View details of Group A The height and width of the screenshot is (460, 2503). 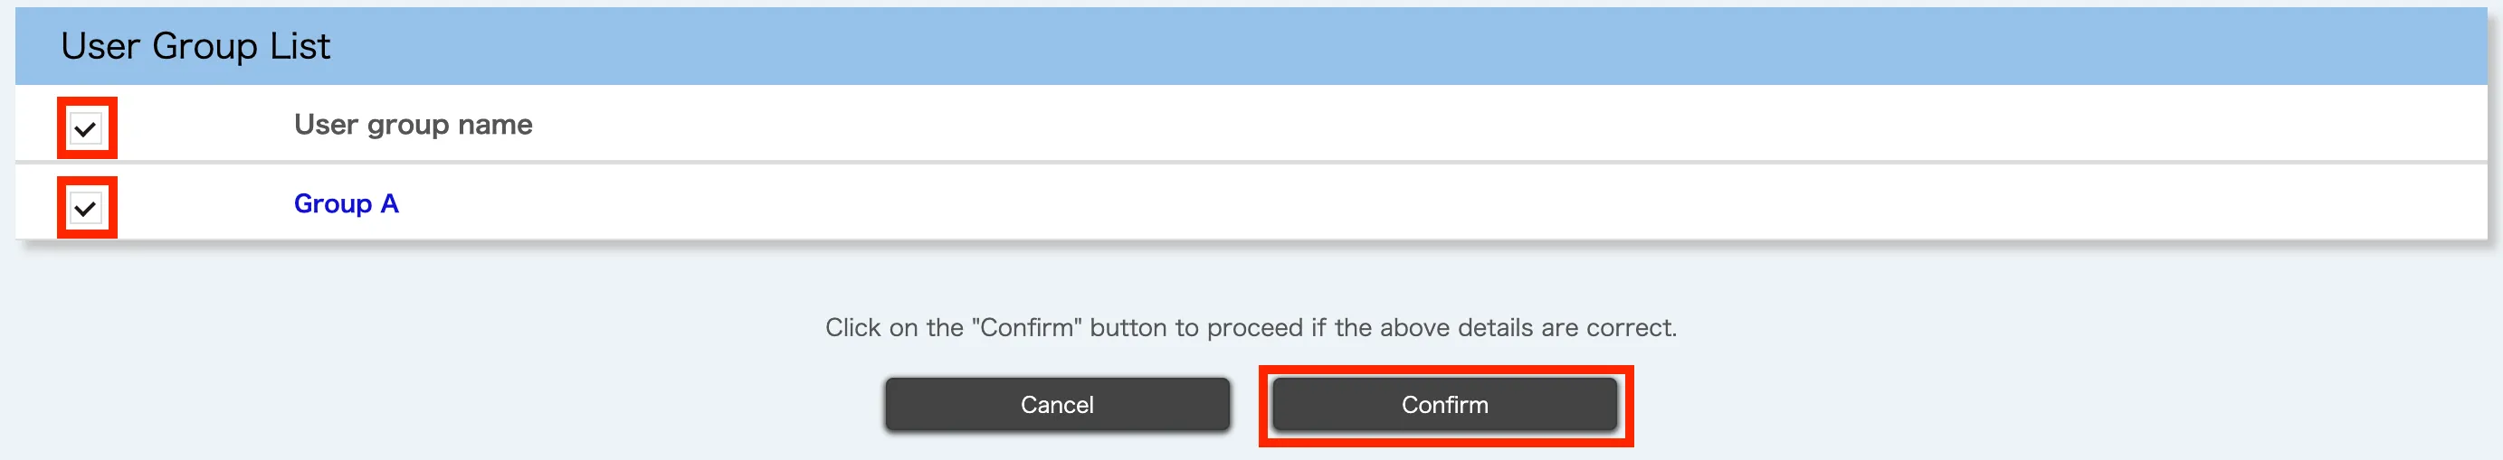[x=346, y=204]
